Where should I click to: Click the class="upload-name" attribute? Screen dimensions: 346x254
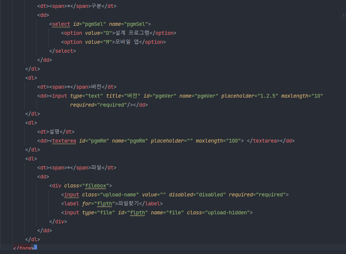pos(110,195)
